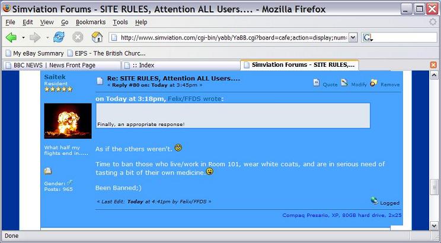Open the Back button history dropdown arrow

23,37
